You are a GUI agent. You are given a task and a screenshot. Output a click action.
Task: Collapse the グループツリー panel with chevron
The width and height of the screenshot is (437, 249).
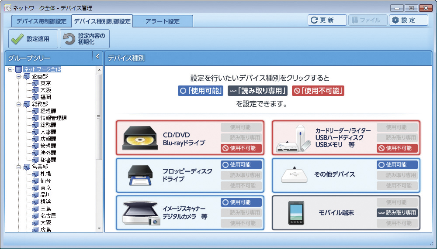pyautogui.click(x=97, y=56)
